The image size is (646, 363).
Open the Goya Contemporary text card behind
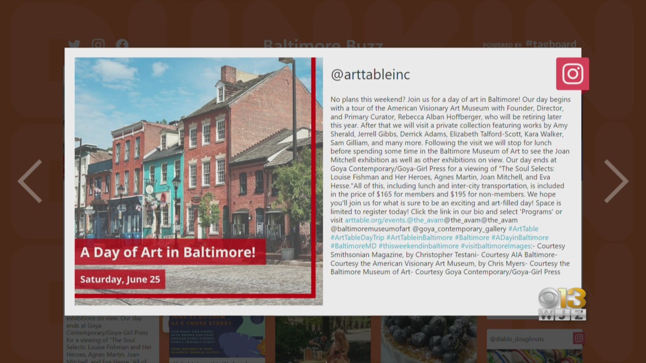(111, 339)
